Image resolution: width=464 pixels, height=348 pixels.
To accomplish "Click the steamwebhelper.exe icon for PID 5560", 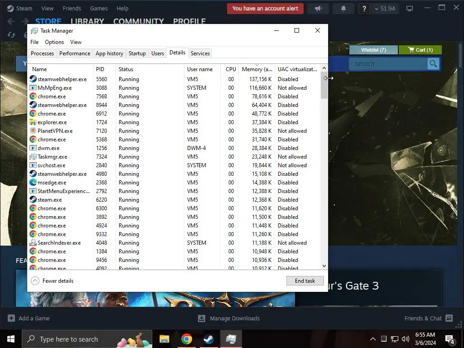I will (33, 79).
